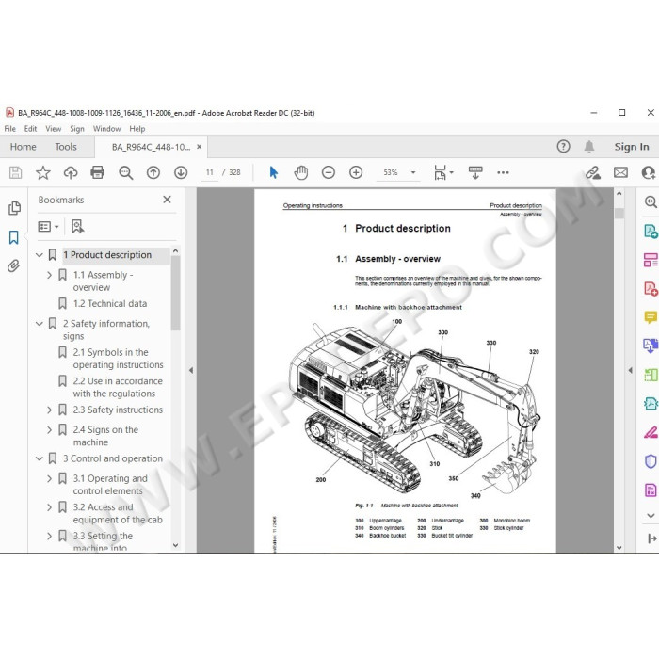Screen dimensions: 659x659
Task: Open Fill and Sign pen tool
Action: tap(651, 432)
